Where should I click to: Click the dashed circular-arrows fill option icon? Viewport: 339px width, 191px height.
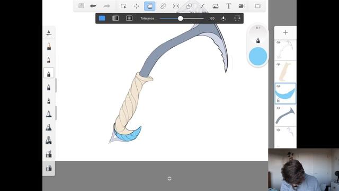tap(237, 18)
